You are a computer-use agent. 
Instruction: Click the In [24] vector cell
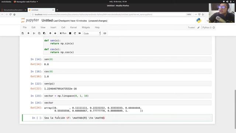[127, 103]
